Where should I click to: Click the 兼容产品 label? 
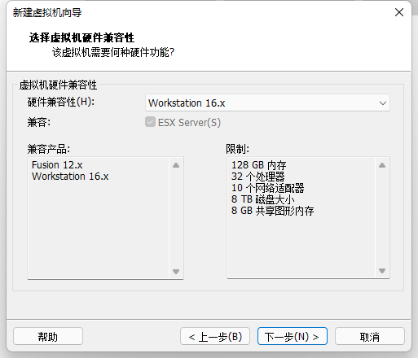[x=49, y=149]
